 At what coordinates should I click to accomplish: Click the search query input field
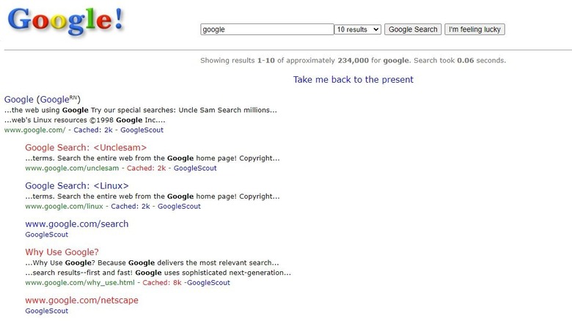click(267, 29)
